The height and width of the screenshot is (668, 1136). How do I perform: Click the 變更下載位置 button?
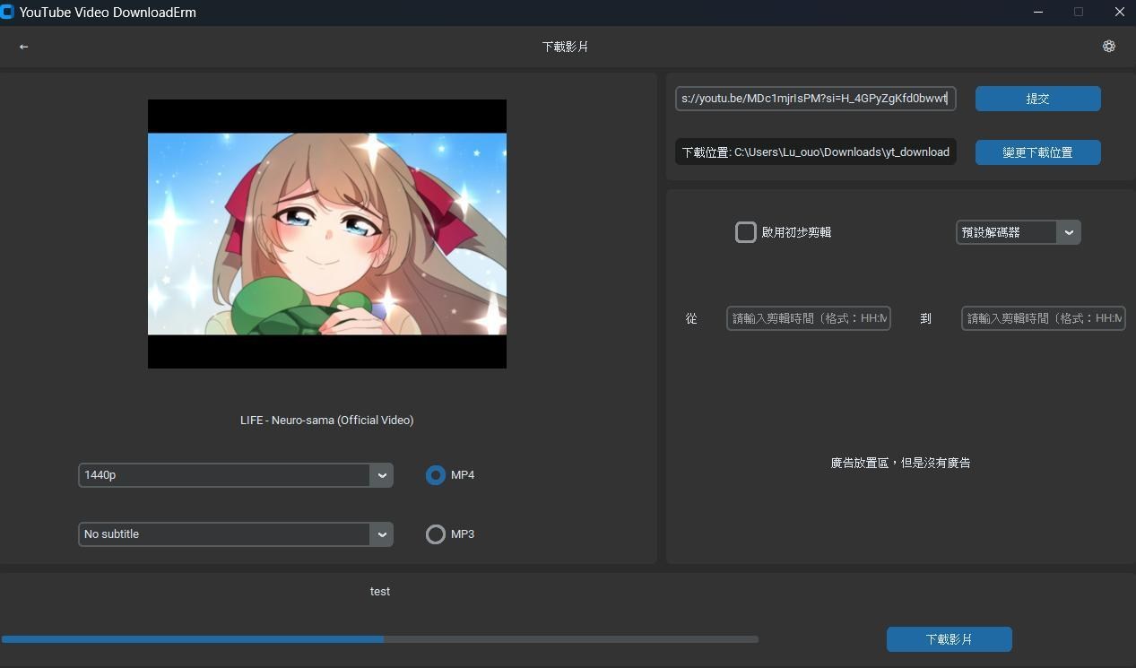coord(1038,152)
